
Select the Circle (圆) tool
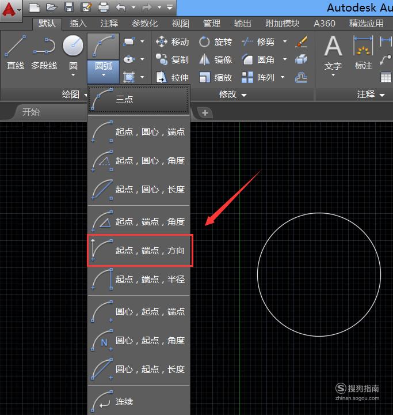click(73, 52)
